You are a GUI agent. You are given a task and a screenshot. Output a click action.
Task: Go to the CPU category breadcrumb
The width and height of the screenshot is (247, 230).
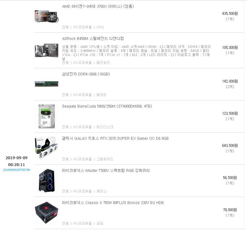click(x=100, y=27)
